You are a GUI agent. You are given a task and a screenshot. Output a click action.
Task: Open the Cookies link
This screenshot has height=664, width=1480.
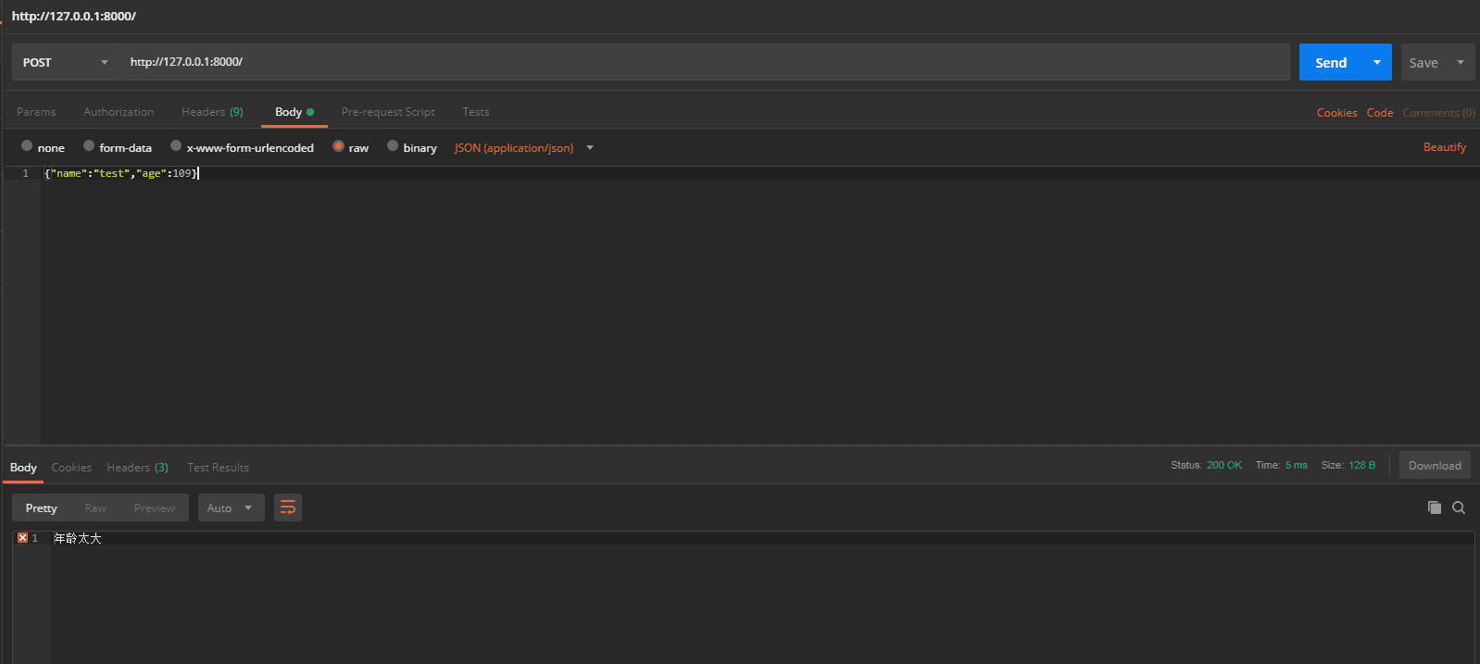[1336, 113]
